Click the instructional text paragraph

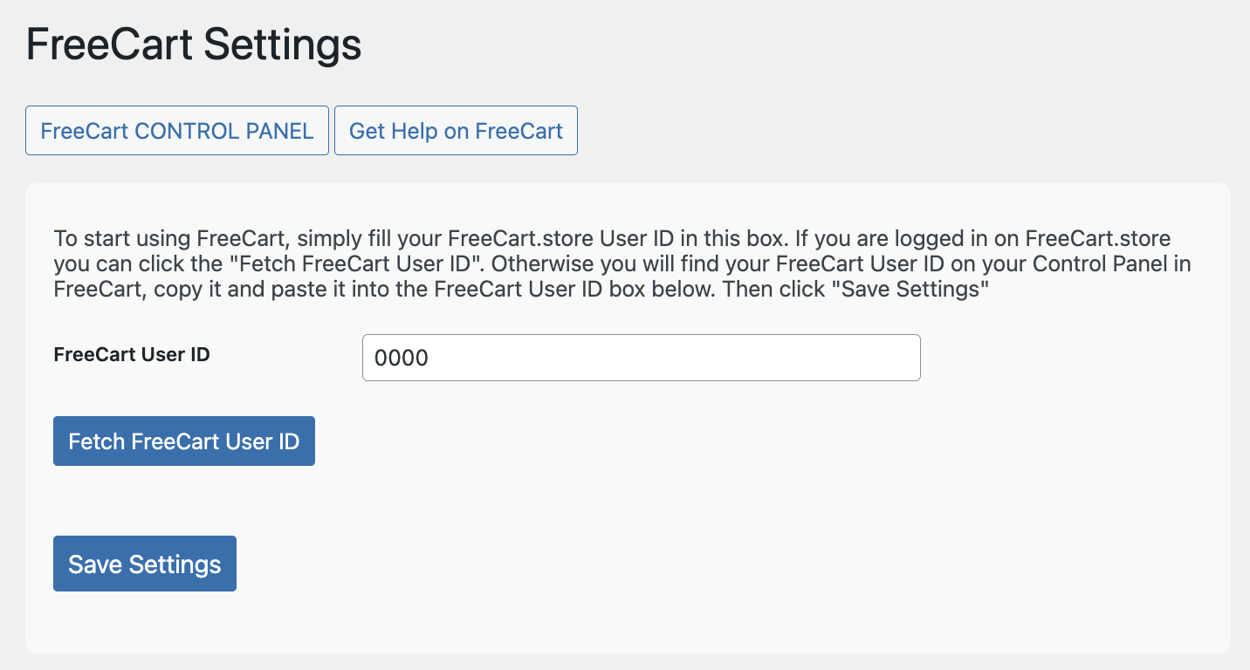coord(622,263)
